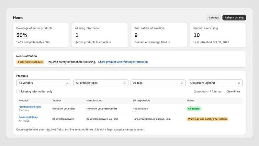Show product with missing information link
Viewport: 259px width, 146px height.
[123, 62]
